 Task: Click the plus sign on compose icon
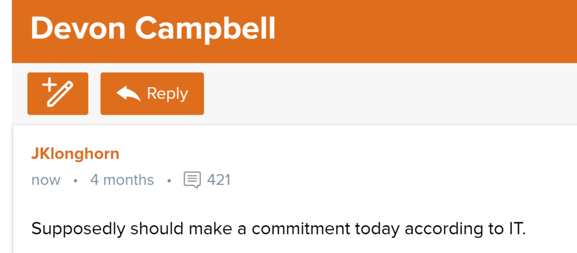tap(48, 87)
